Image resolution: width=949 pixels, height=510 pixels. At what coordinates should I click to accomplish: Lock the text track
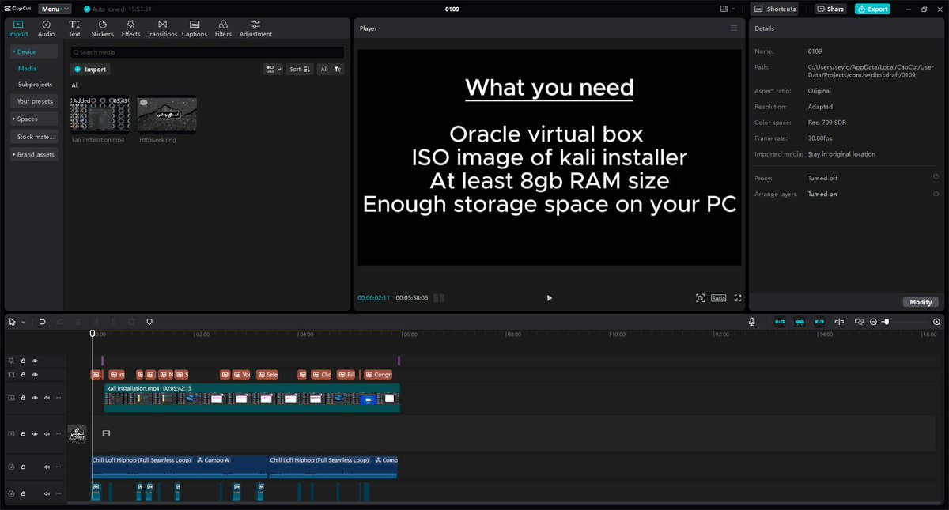23,375
